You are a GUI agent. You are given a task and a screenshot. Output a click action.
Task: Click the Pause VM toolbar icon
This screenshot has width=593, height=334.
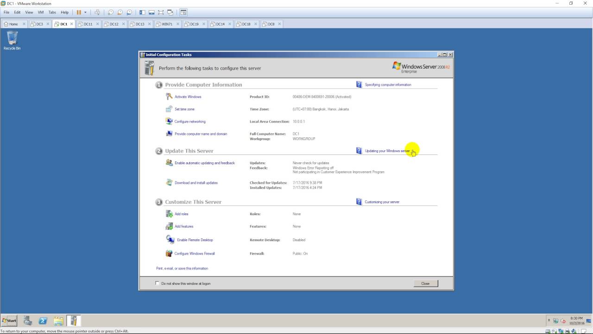click(x=79, y=13)
